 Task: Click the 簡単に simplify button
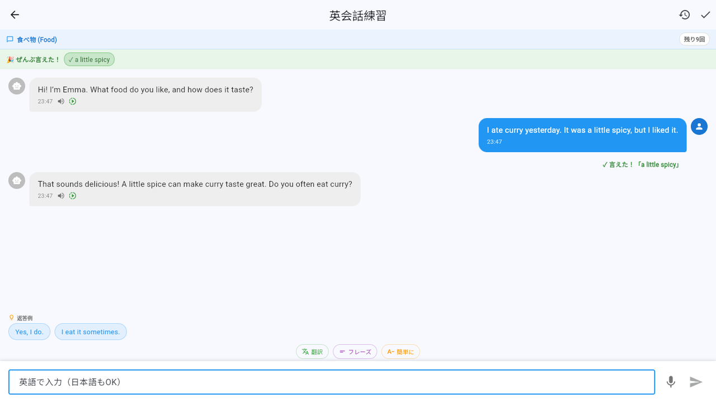[x=401, y=352]
